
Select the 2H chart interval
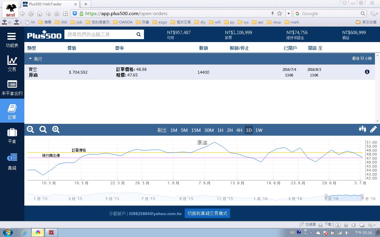[x=230, y=130]
